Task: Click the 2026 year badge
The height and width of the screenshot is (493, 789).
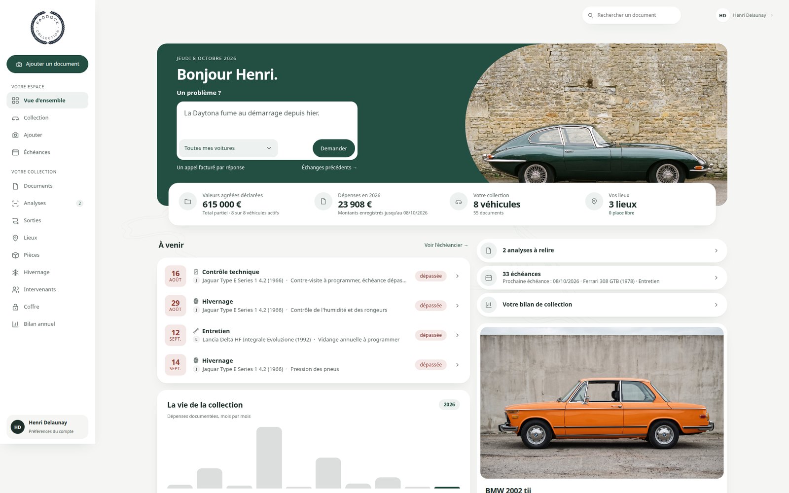Action: coord(449,405)
